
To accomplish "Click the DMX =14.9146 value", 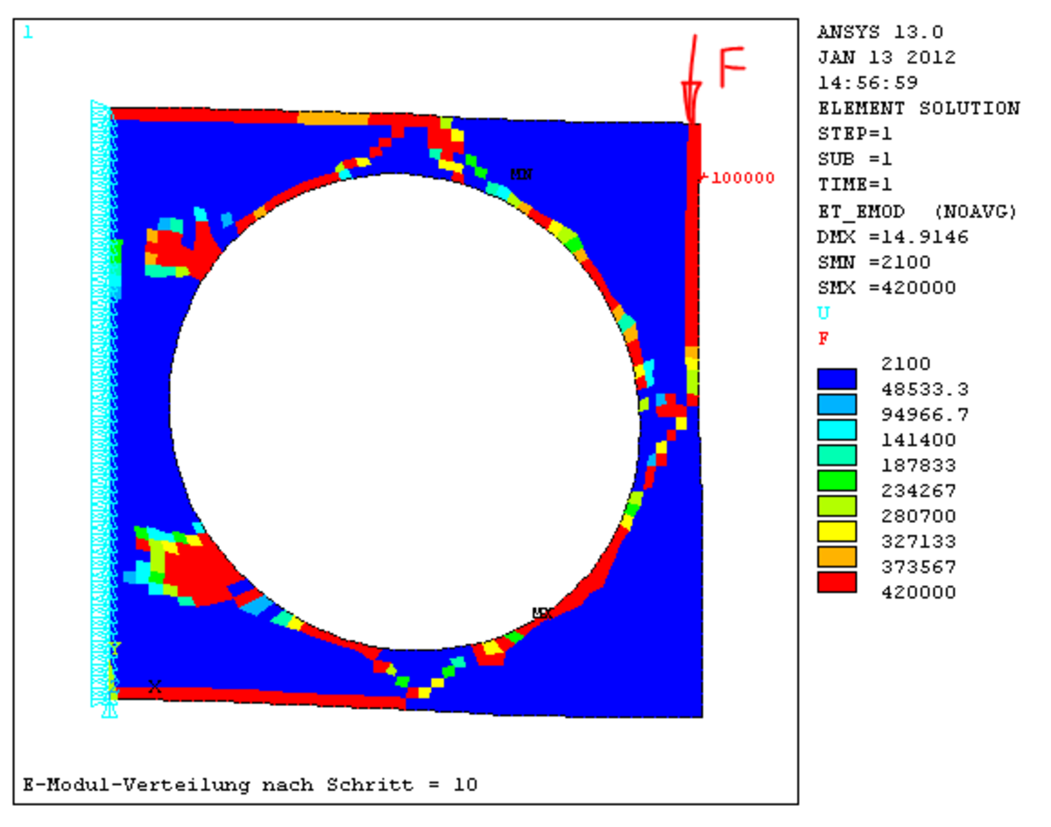I will point(892,237).
